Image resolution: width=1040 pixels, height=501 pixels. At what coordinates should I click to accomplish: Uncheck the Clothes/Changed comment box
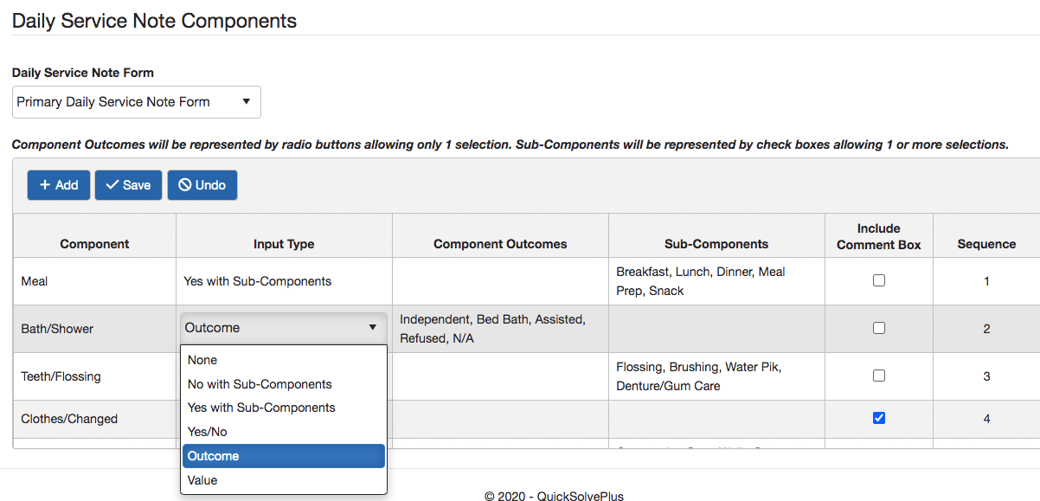click(x=878, y=418)
